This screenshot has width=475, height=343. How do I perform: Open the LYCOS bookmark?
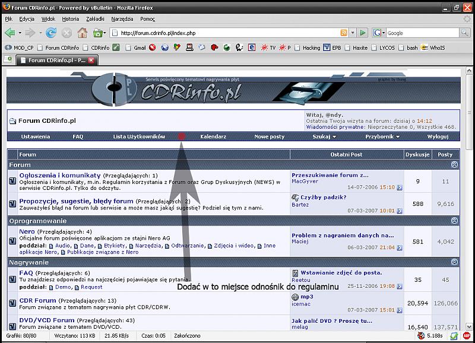pyautogui.click(x=383, y=48)
